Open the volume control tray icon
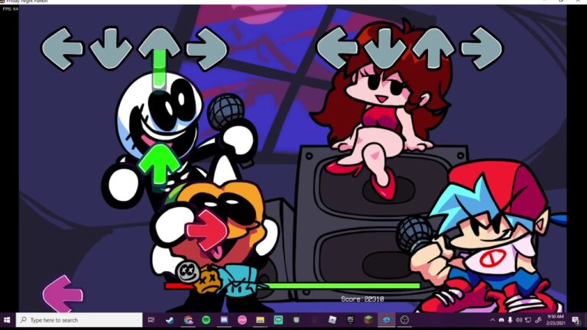 [x=519, y=320]
